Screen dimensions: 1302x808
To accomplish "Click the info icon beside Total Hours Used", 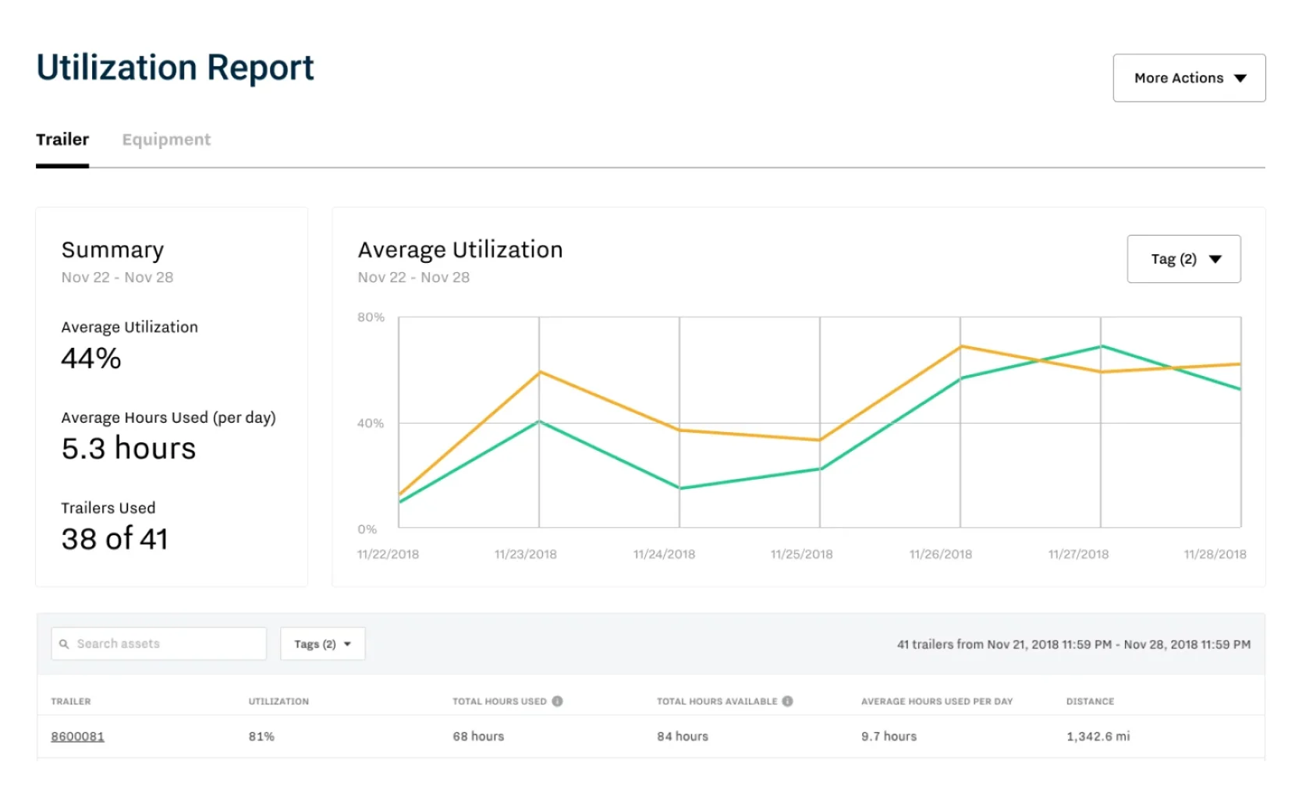I will [x=557, y=701].
